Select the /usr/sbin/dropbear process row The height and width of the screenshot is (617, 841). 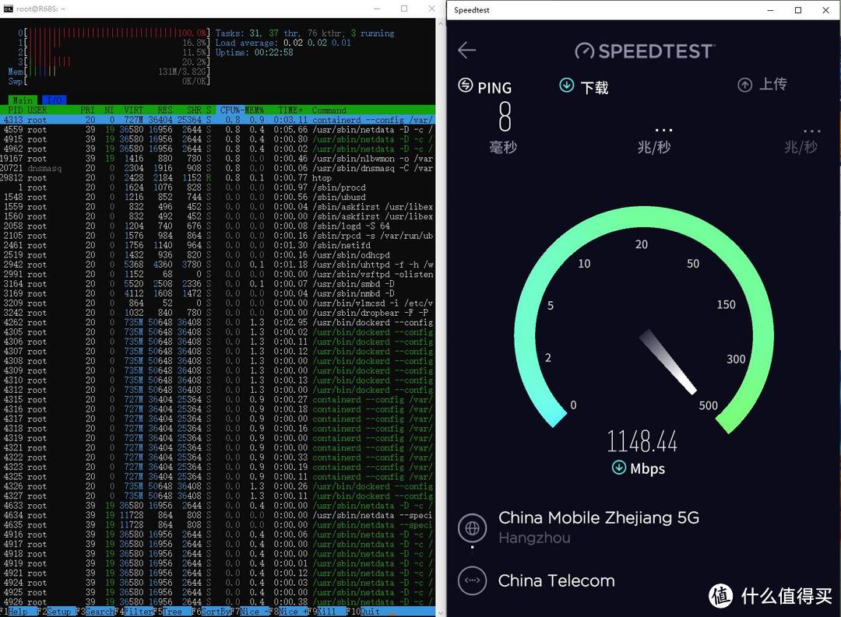click(x=217, y=313)
